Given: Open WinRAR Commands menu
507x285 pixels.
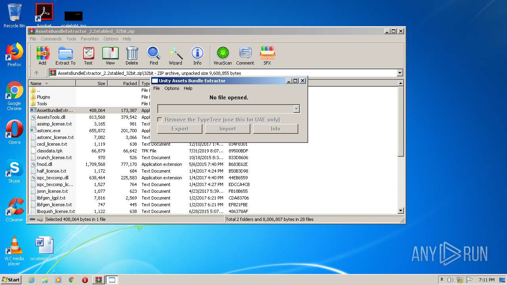Looking at the screenshot, I should pyautogui.click(x=51, y=39).
